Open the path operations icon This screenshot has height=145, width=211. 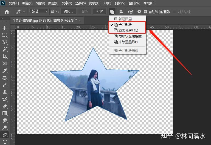[x=112, y=12]
